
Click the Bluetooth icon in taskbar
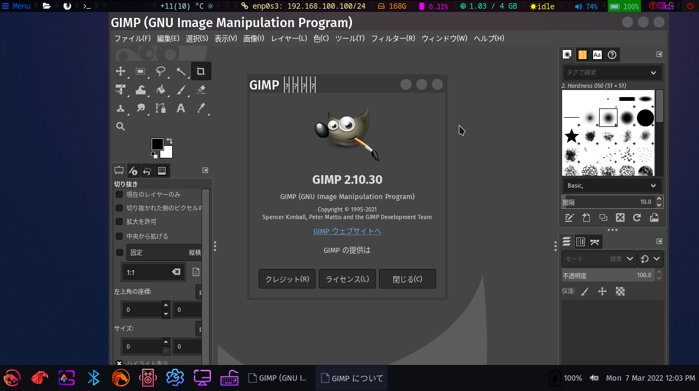coord(93,377)
